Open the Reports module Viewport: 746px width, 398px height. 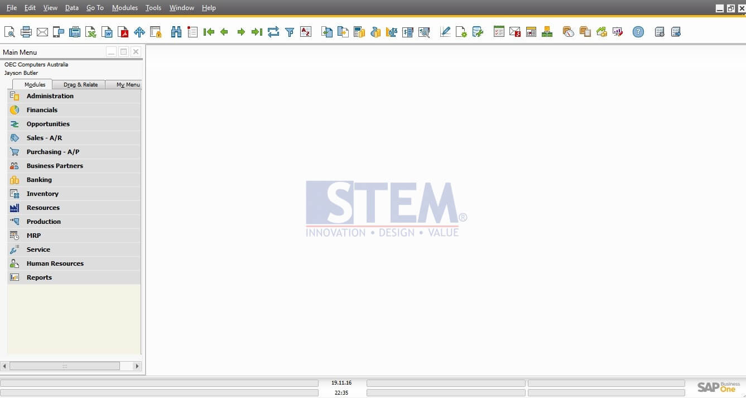tap(74, 277)
